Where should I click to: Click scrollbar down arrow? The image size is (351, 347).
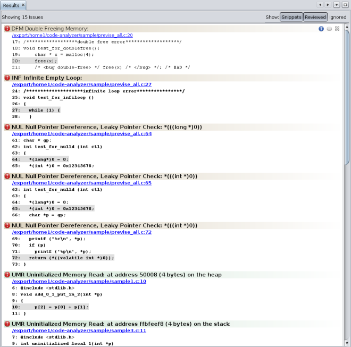tap(347, 343)
